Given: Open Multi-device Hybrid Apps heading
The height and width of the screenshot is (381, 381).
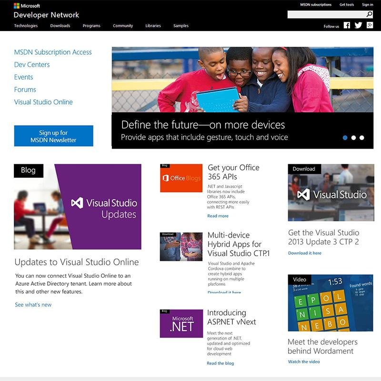Looking at the screenshot, I should [239, 244].
